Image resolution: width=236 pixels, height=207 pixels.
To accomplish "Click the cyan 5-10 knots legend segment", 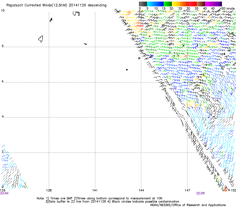I will click(x=151, y=4).
